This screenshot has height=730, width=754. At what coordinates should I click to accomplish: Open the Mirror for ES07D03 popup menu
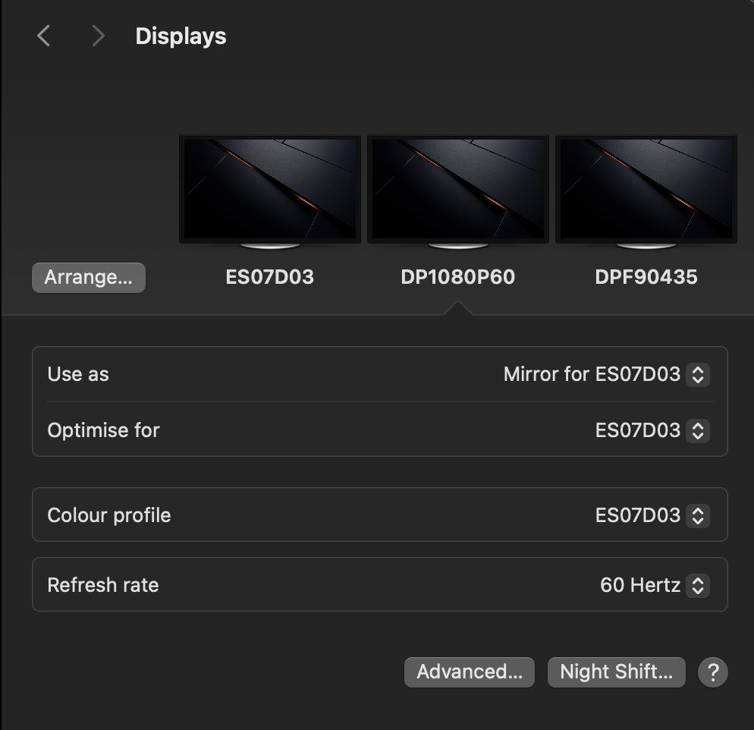(x=592, y=374)
